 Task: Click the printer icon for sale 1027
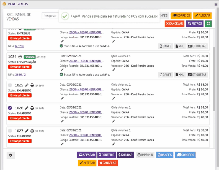tap(32, 131)
